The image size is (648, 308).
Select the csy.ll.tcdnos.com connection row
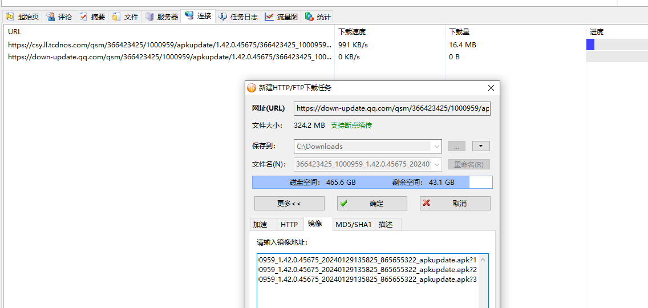pyautogui.click(x=169, y=44)
